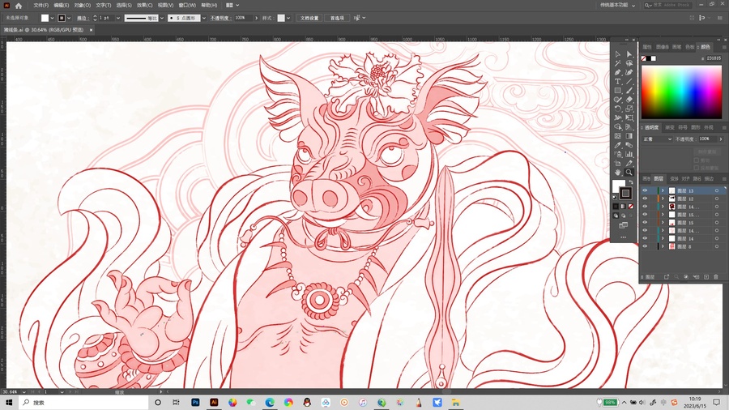This screenshot has width=729, height=410.
Task: Open the 对象(O) menu
Action: pyautogui.click(x=83, y=5)
